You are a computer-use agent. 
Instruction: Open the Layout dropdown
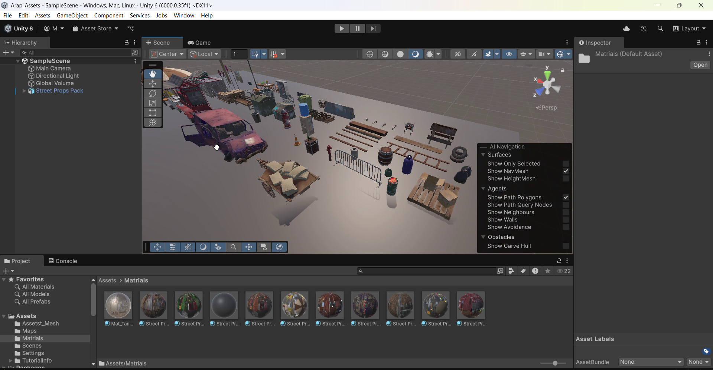(x=690, y=29)
